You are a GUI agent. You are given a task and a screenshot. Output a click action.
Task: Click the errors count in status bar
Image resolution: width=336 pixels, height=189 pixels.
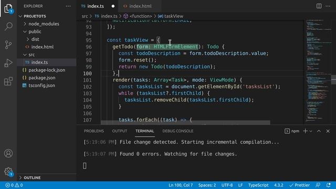(9, 185)
